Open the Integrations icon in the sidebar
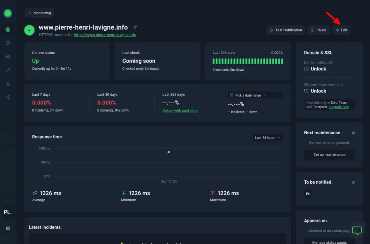The image size is (370, 244). click(8, 97)
